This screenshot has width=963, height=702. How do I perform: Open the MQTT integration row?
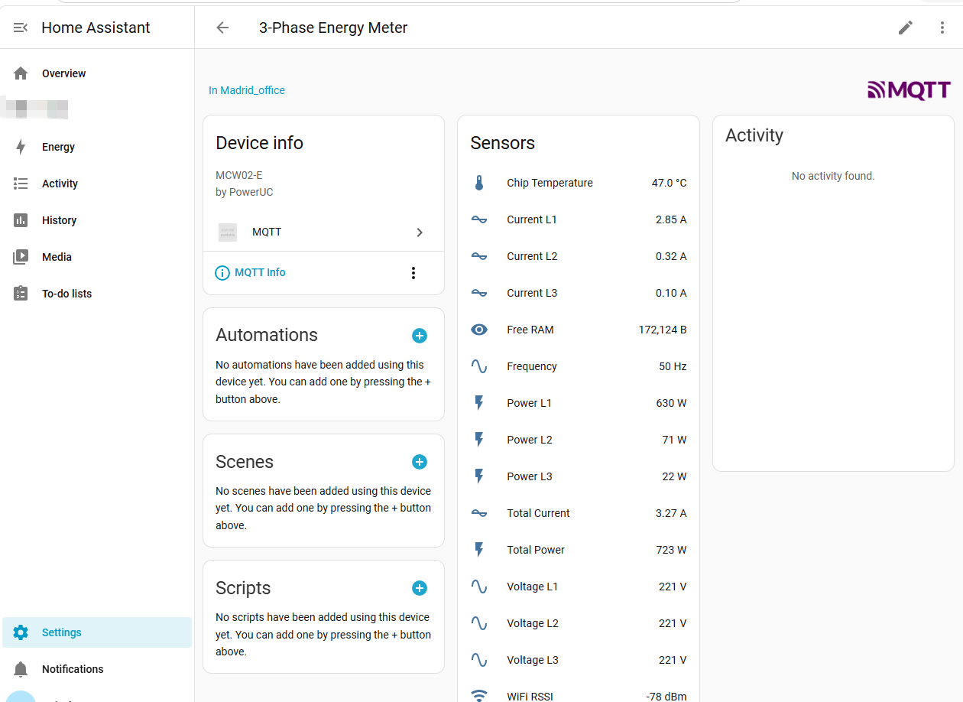click(x=323, y=232)
